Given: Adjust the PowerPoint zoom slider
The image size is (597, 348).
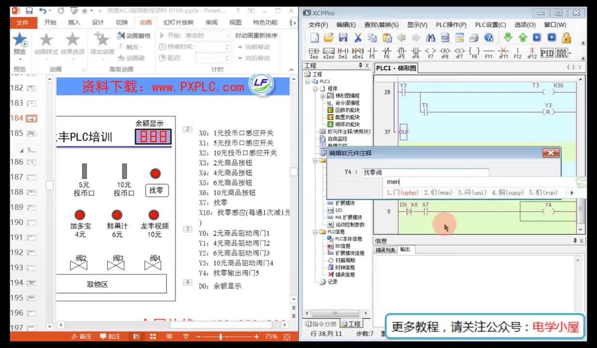Looking at the screenshot, I should [x=221, y=336].
